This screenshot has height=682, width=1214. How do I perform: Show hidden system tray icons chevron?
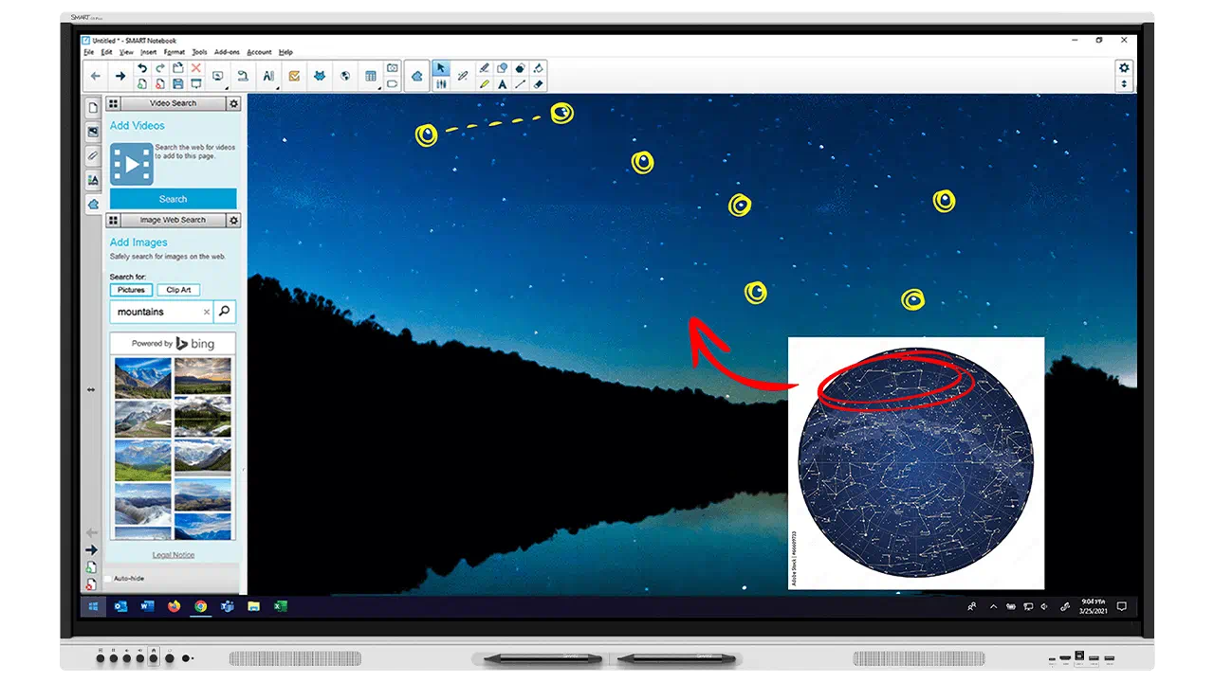[993, 606]
